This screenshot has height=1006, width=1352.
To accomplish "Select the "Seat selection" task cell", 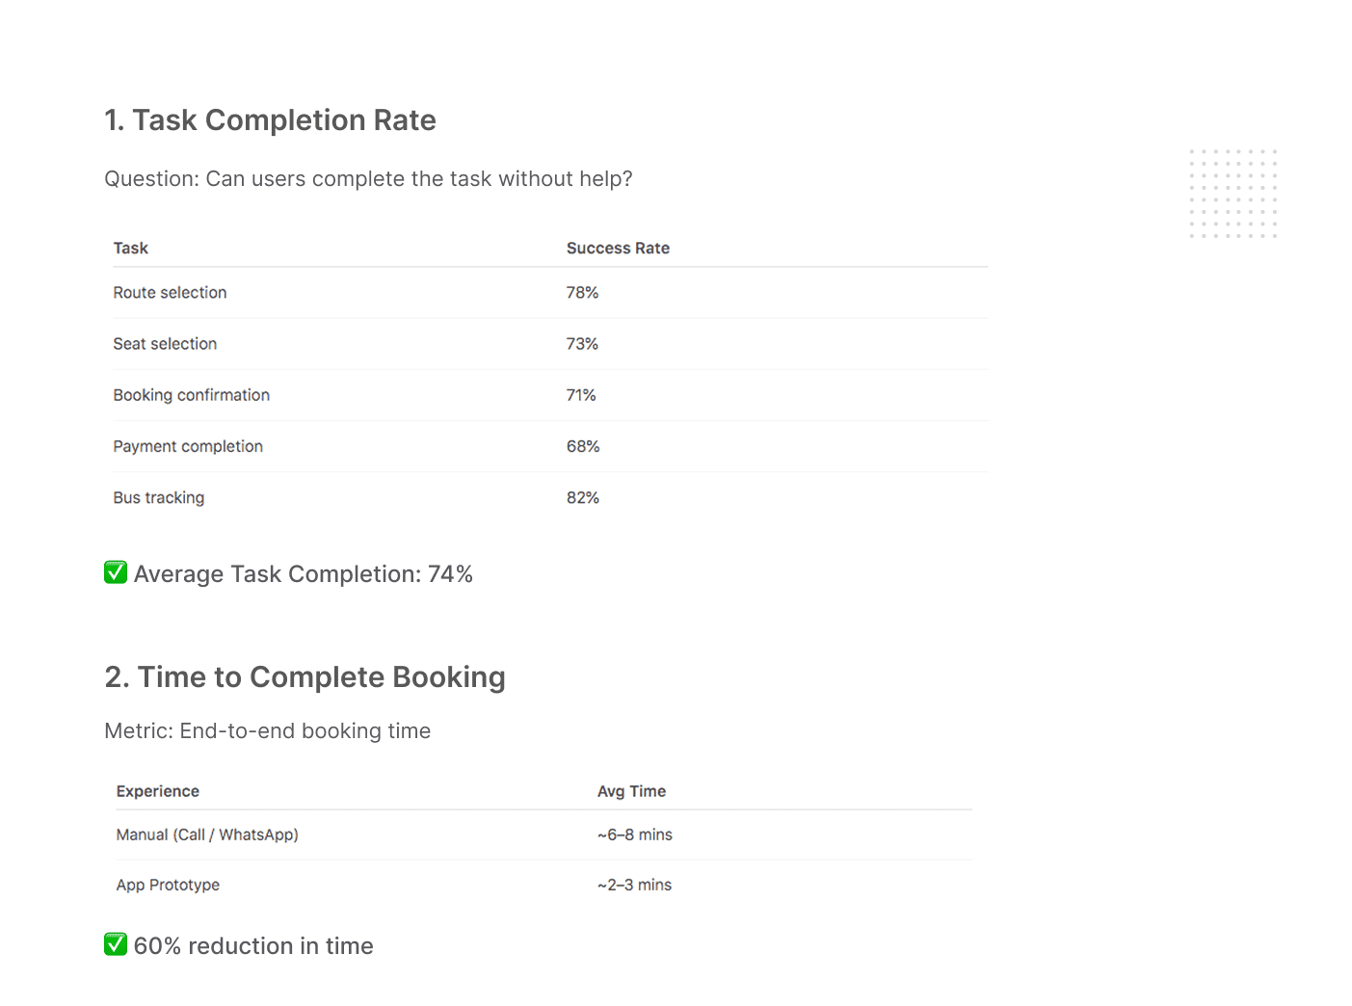I will 165,344.
